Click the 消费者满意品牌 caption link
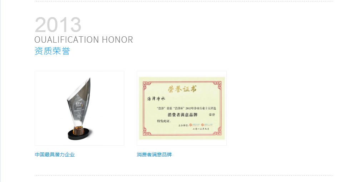The image size is (341, 182). 154,155
